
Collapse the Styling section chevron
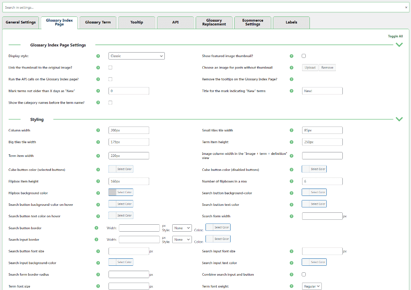(x=399, y=120)
